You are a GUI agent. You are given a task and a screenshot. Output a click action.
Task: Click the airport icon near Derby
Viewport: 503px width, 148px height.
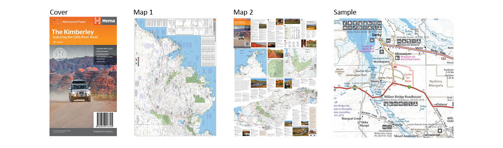pyautogui.click(x=382, y=52)
